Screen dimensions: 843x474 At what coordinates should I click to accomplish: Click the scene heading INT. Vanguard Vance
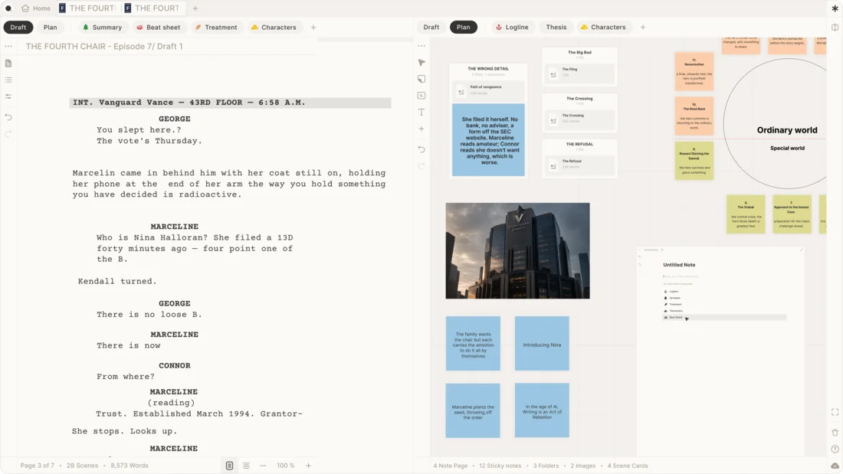(230, 103)
